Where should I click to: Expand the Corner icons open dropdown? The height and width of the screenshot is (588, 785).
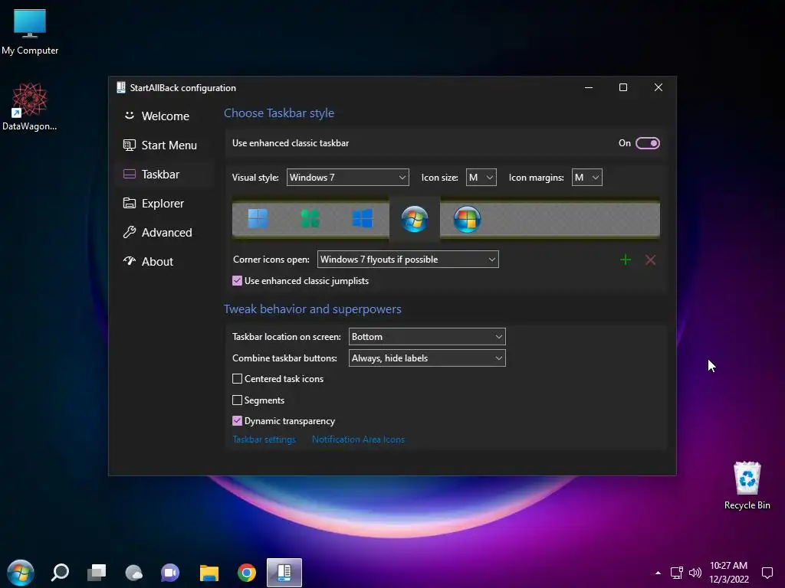click(408, 259)
